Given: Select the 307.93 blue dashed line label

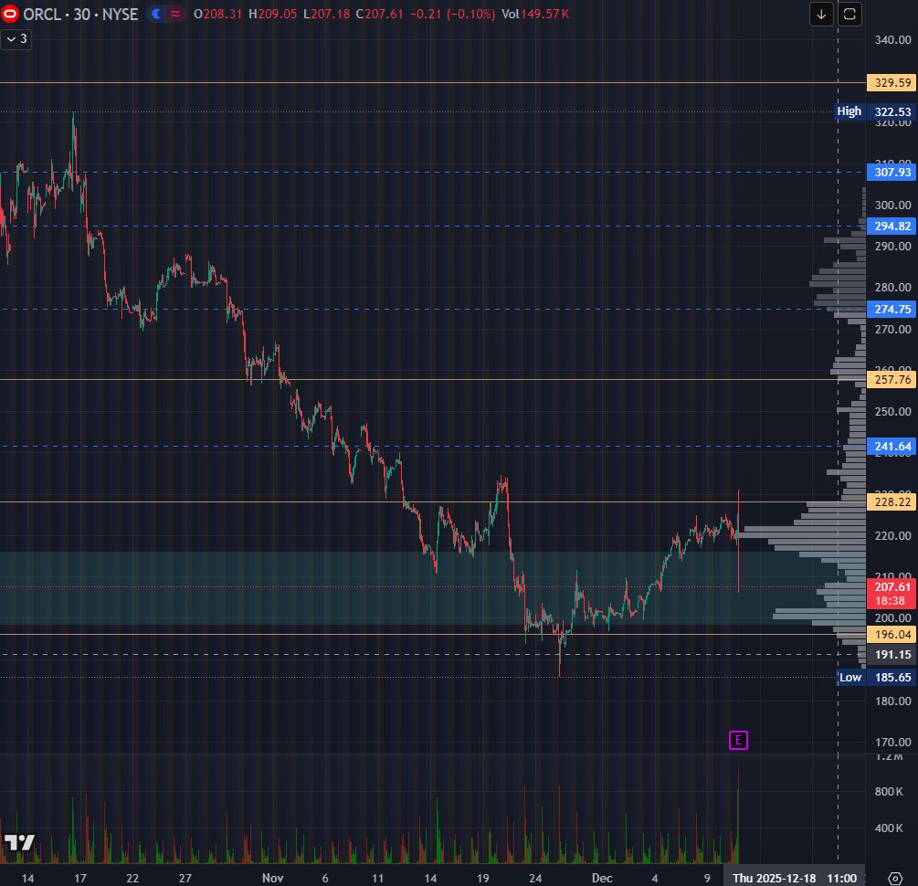Looking at the screenshot, I should coord(892,172).
